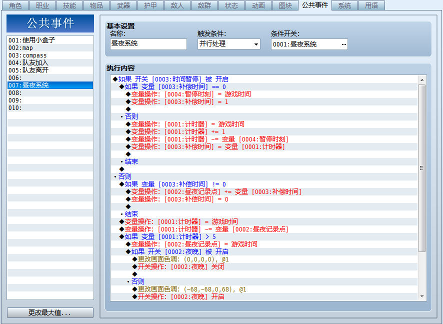Select list entry 002:map
This screenshot has width=443, height=324.
point(50,47)
